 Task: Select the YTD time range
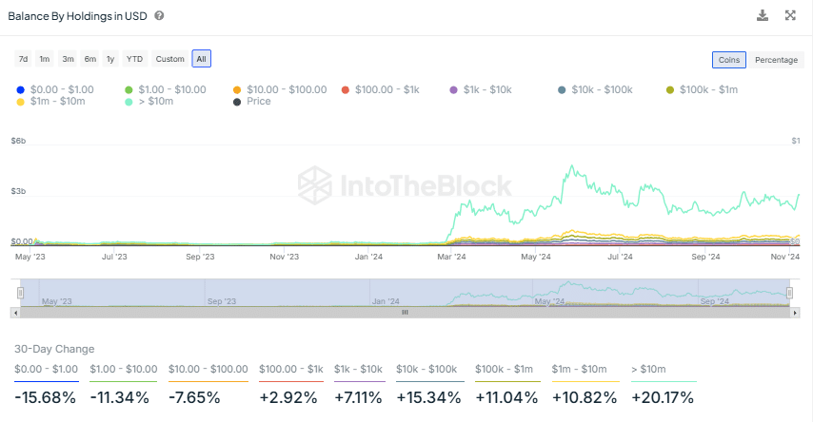coord(134,59)
